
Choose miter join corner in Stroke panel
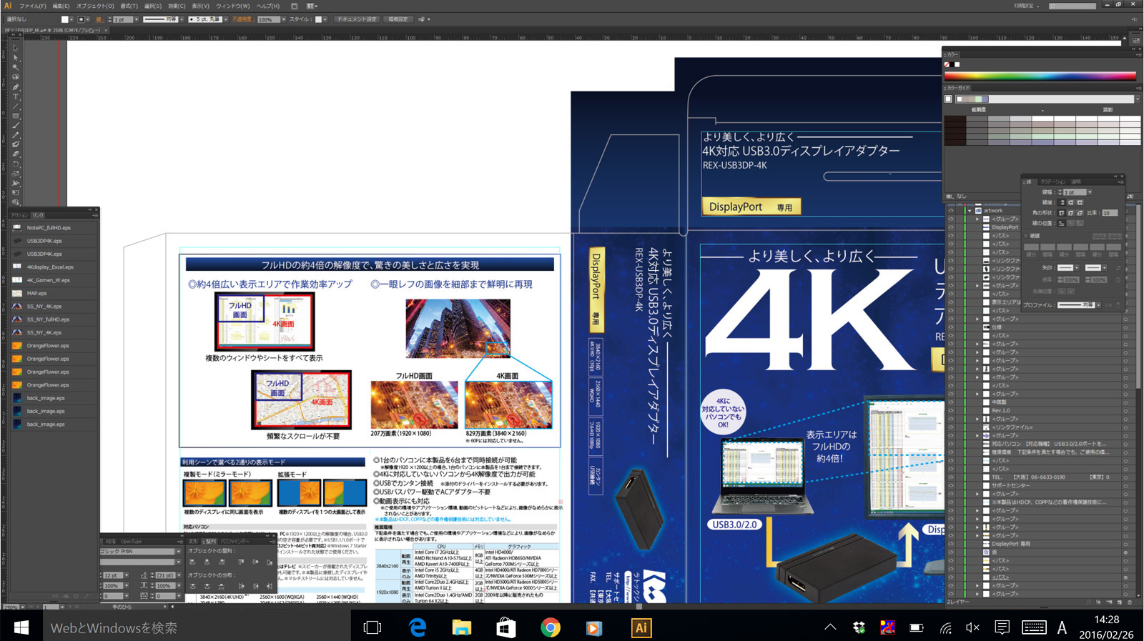pyautogui.click(x=1062, y=213)
